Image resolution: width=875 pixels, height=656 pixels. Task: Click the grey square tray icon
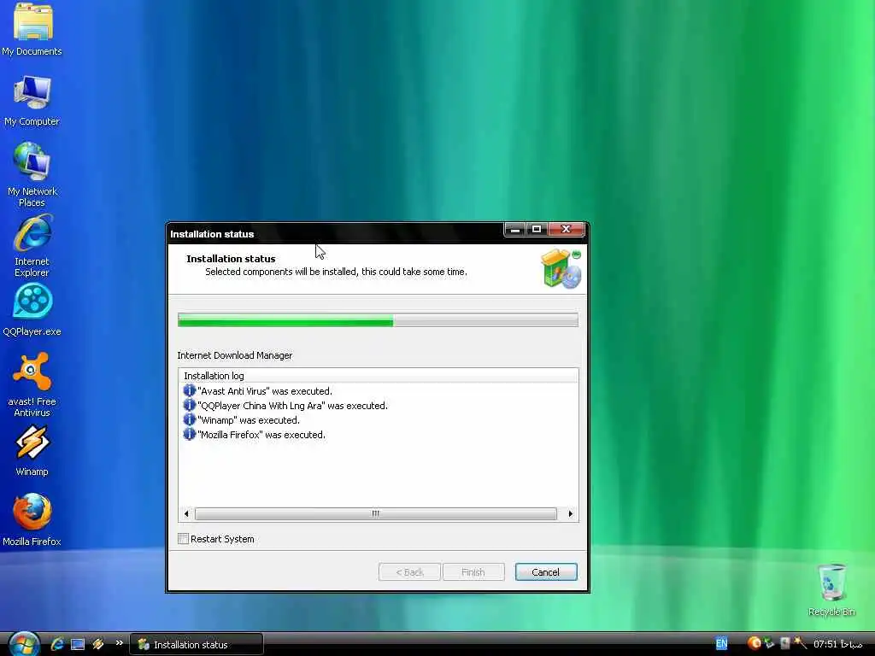click(784, 643)
